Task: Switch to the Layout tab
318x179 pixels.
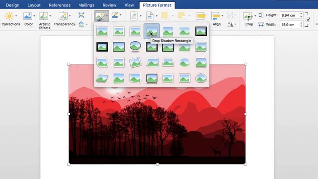Action: pos(34,5)
